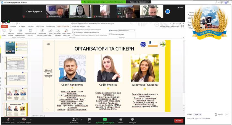
Task: Click the Ирина video tile
Action: [x=128, y=12]
